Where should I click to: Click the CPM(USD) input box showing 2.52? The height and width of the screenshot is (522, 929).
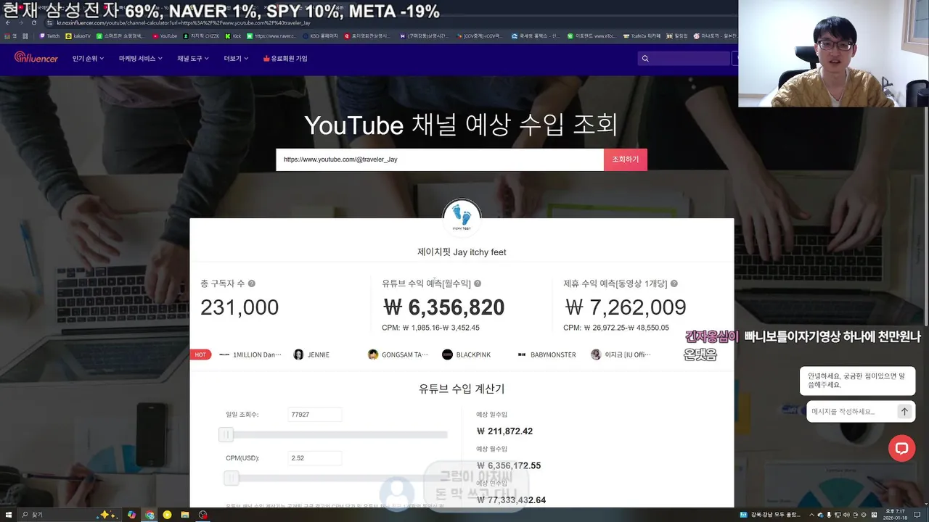coord(314,458)
